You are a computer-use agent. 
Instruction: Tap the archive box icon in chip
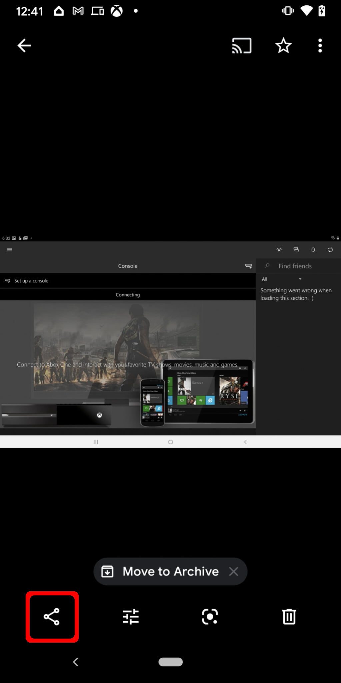coord(107,571)
